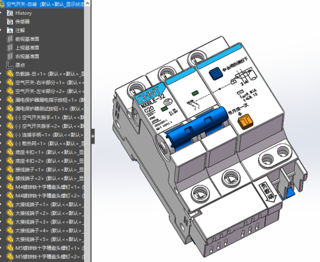
Task: Click the 大接线端子<5> part icon
Action: (10, 239)
